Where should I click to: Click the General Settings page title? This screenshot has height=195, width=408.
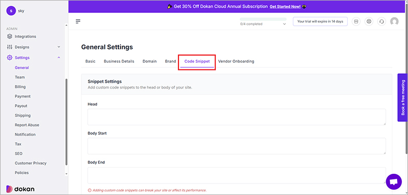coord(107,47)
